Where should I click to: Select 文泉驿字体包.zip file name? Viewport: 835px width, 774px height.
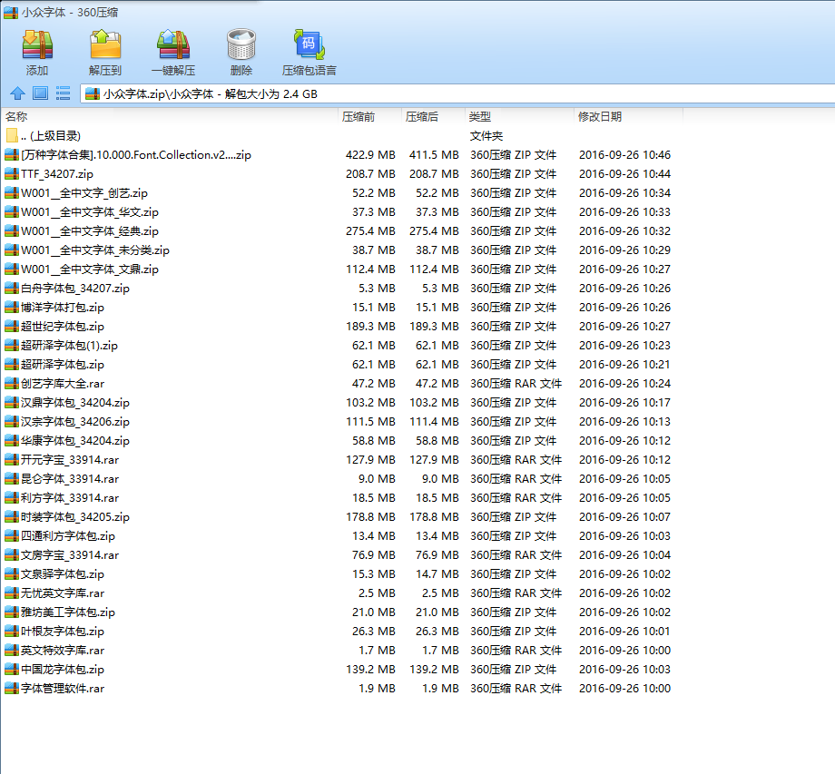[63, 574]
